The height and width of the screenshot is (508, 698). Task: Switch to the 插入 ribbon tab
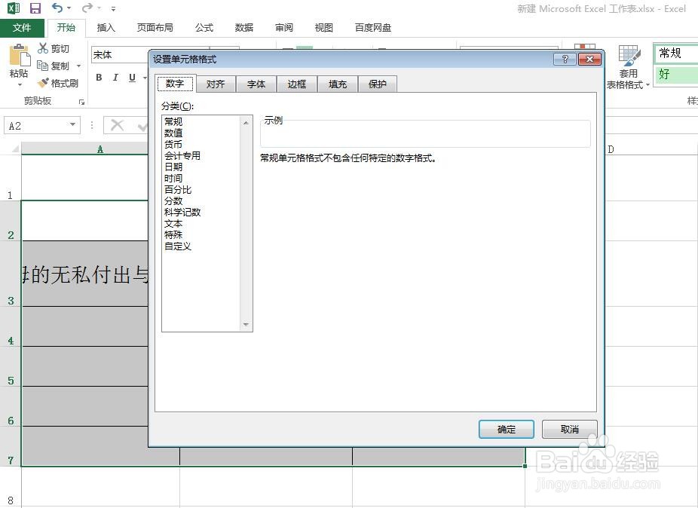(x=105, y=27)
